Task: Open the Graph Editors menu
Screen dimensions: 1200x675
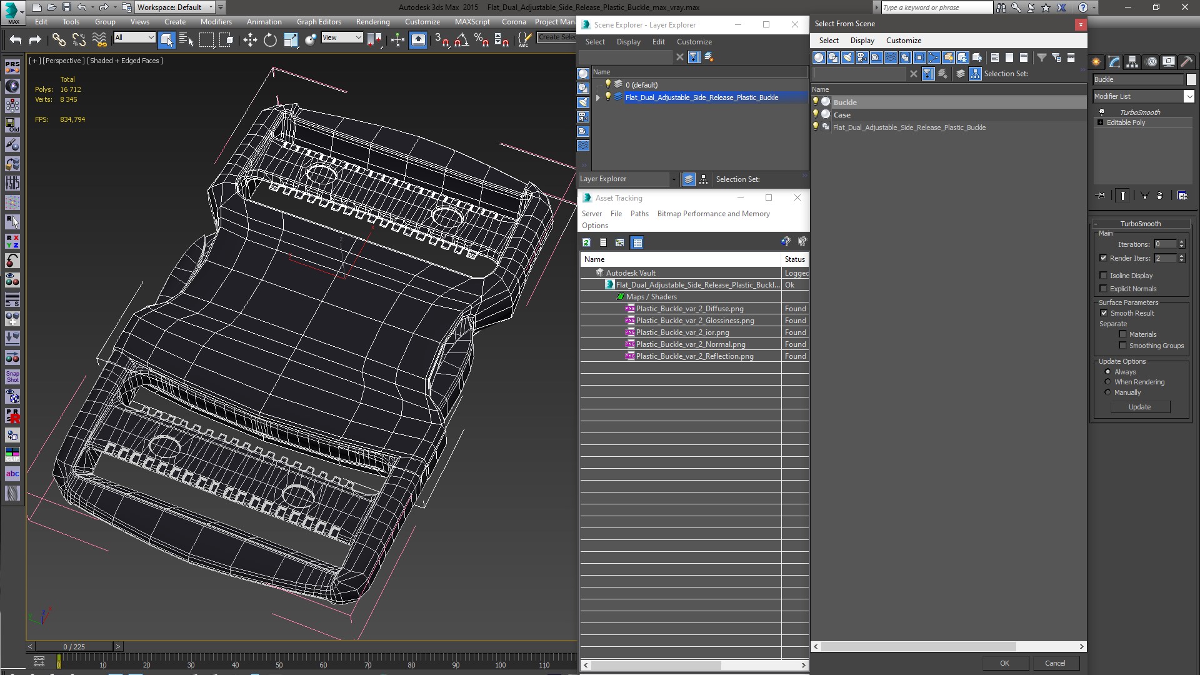Action: pos(319,22)
